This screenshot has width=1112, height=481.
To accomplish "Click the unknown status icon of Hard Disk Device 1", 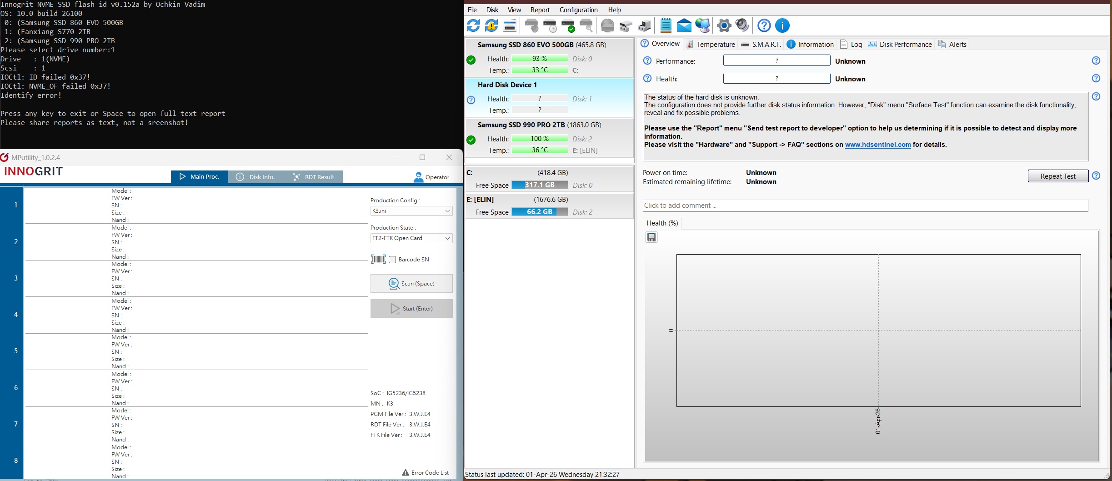I will point(471,100).
